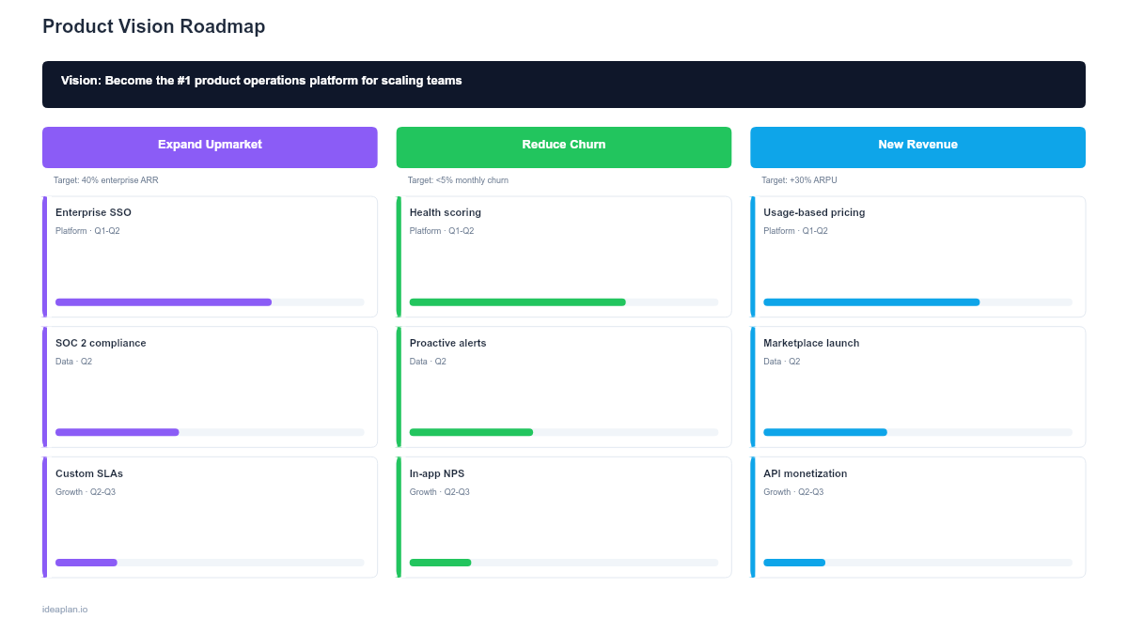Open the Enterprise SSO roadmap card
This screenshot has width=1128, height=634.
pyautogui.click(x=209, y=256)
